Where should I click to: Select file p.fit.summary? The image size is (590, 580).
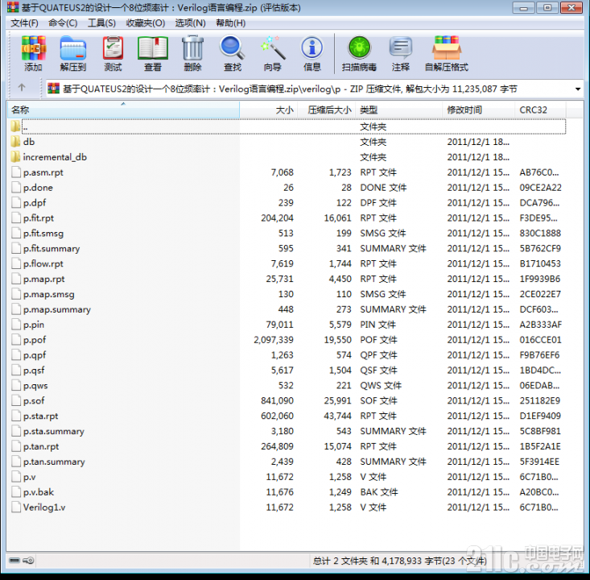pyautogui.click(x=52, y=248)
